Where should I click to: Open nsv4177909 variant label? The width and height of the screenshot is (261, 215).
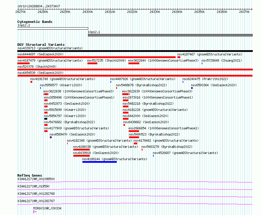tap(77, 128)
